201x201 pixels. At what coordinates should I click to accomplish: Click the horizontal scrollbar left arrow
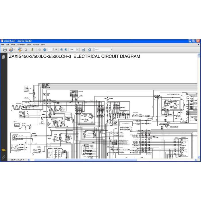coord(29,160)
